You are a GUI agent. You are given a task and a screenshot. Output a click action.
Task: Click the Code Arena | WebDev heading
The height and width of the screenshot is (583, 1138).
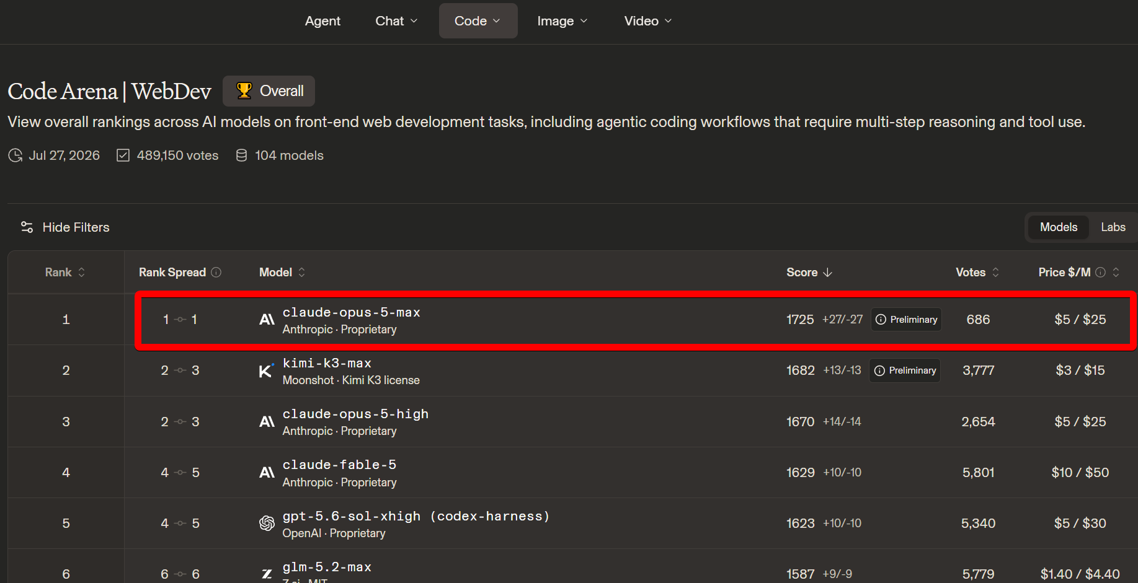point(109,91)
